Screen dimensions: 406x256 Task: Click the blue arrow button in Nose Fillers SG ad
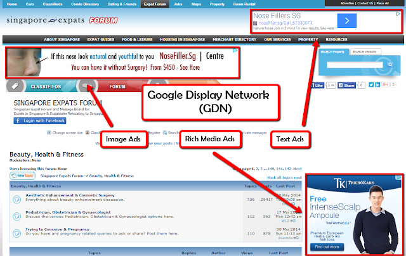tap(347, 21)
